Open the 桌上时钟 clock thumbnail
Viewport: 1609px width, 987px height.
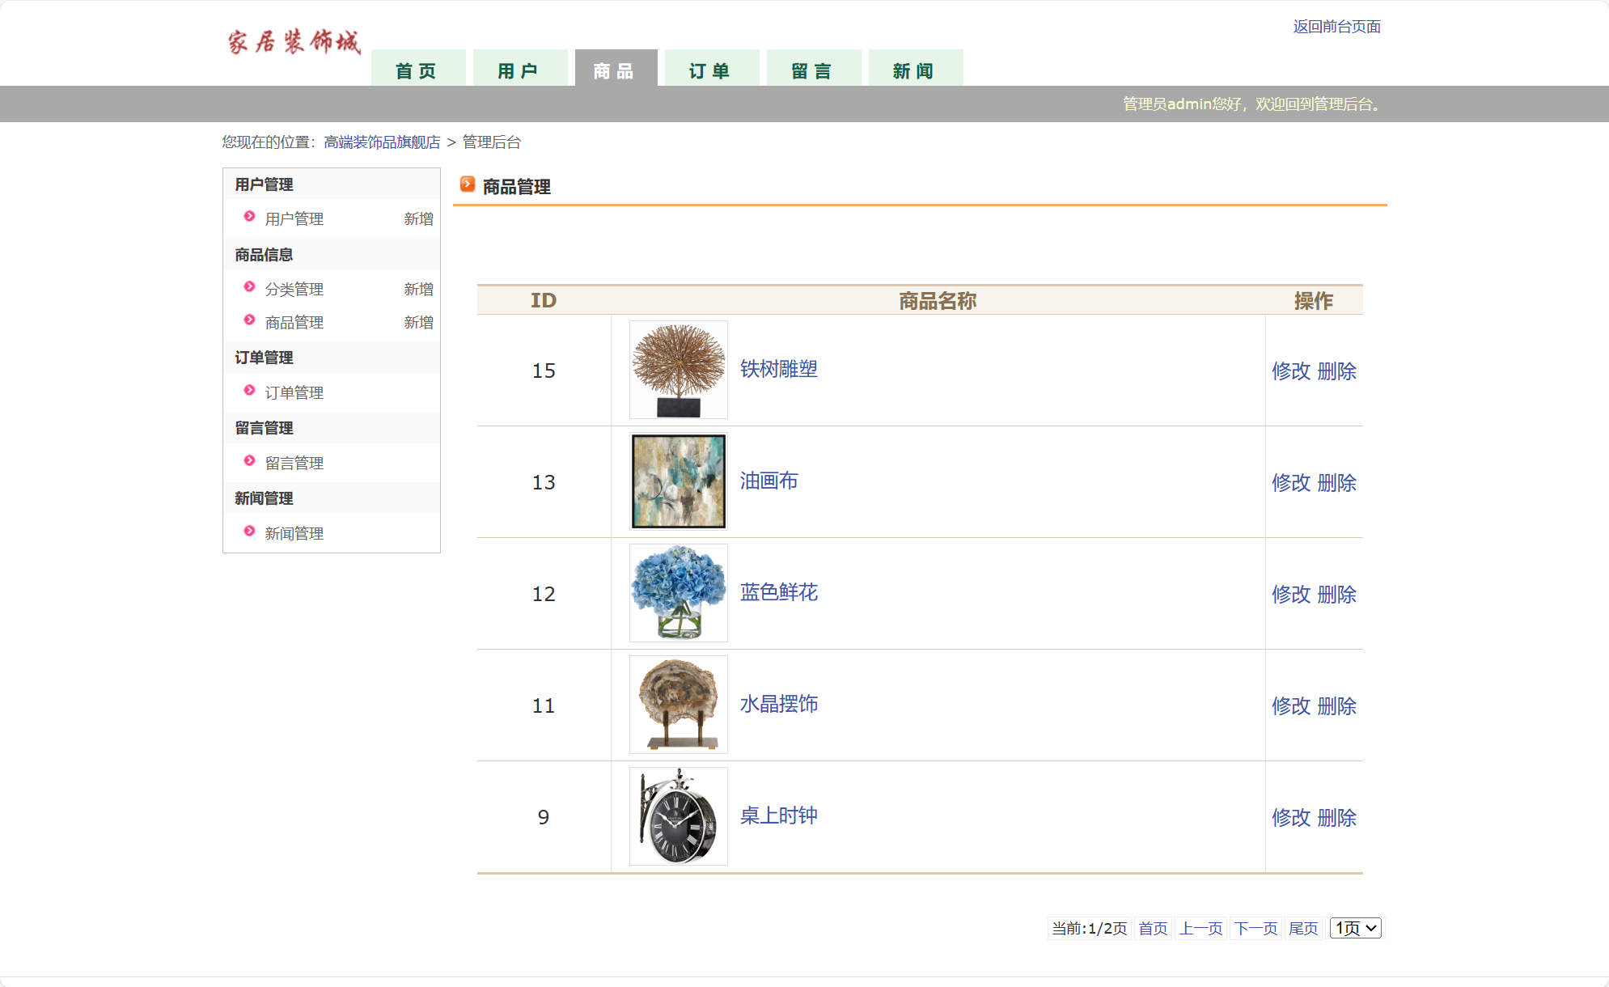coord(678,816)
